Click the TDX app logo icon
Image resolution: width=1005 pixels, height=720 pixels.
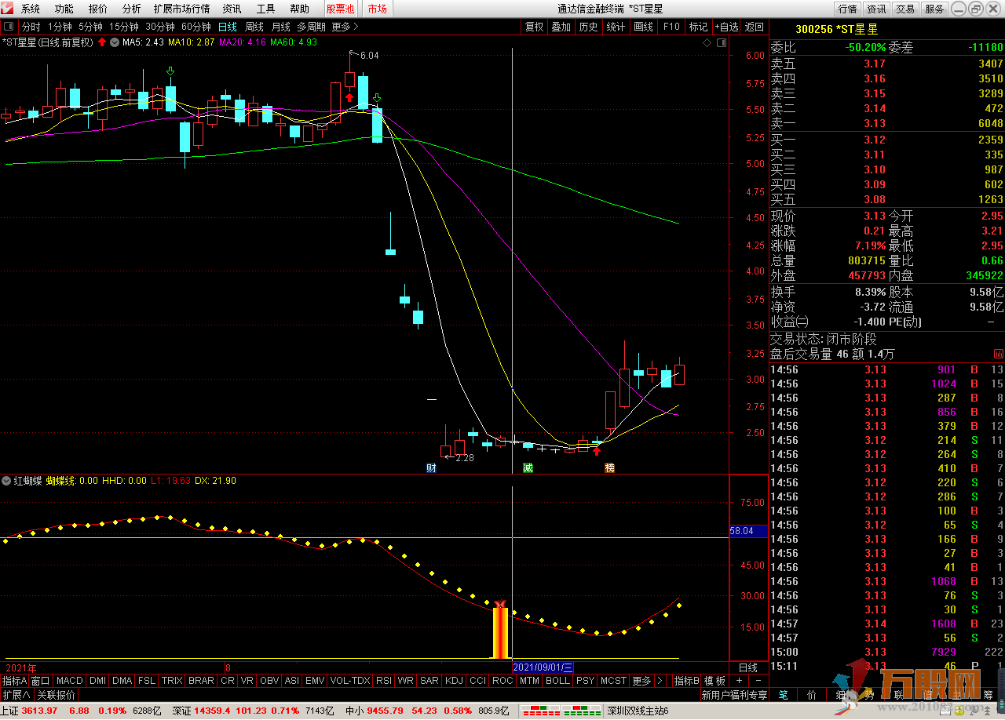coord(7,9)
